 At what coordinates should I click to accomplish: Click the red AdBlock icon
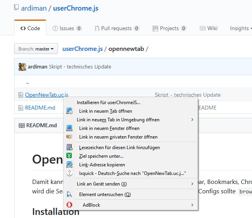[69, 205]
